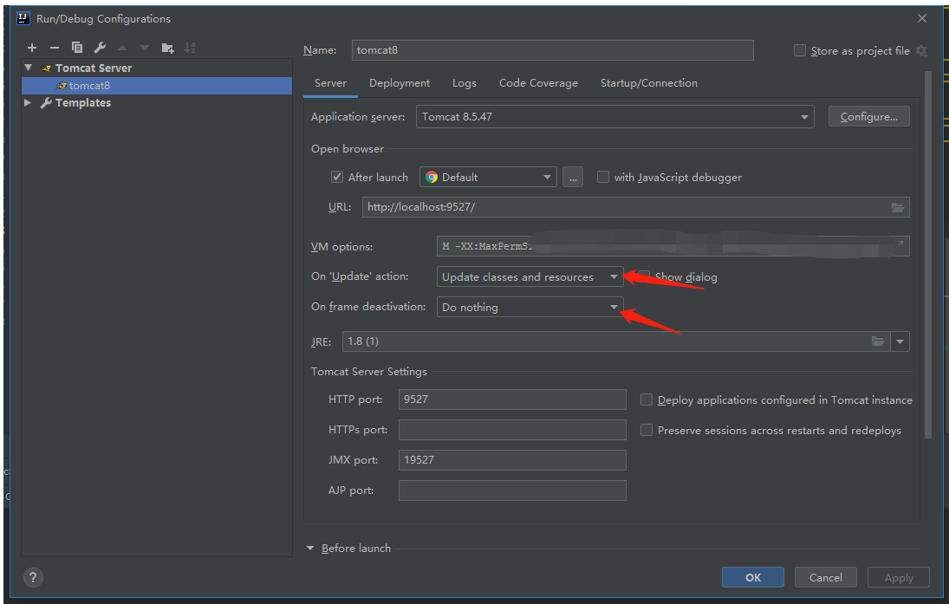Create new folder icon in toolbar

pos(167,48)
